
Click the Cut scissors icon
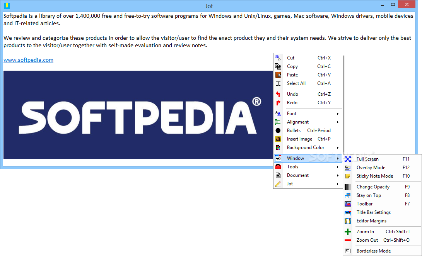click(x=278, y=58)
